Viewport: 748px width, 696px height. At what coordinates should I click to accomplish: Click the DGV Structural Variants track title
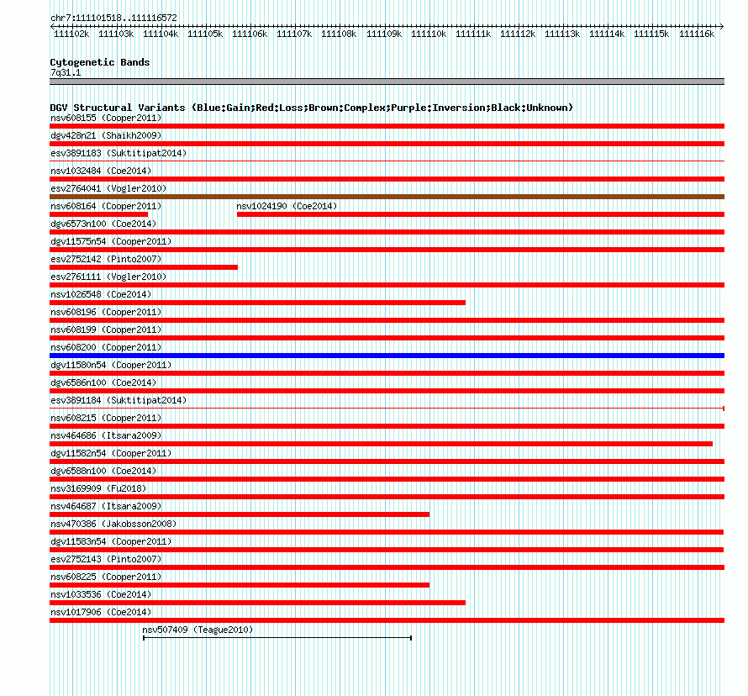tap(312, 108)
